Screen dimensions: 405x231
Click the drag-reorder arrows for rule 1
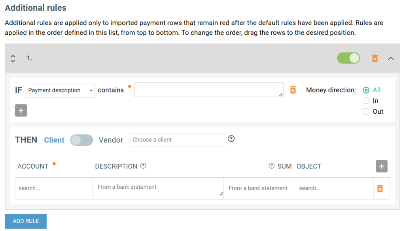pyautogui.click(x=13, y=58)
